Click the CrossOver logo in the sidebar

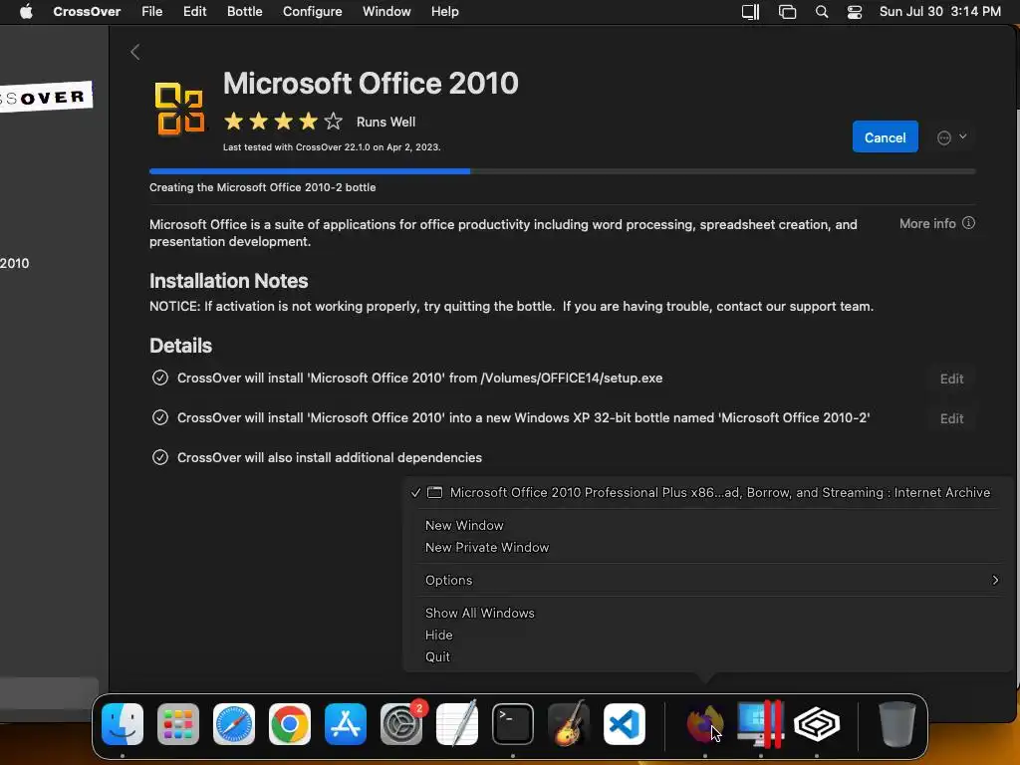click(x=46, y=97)
